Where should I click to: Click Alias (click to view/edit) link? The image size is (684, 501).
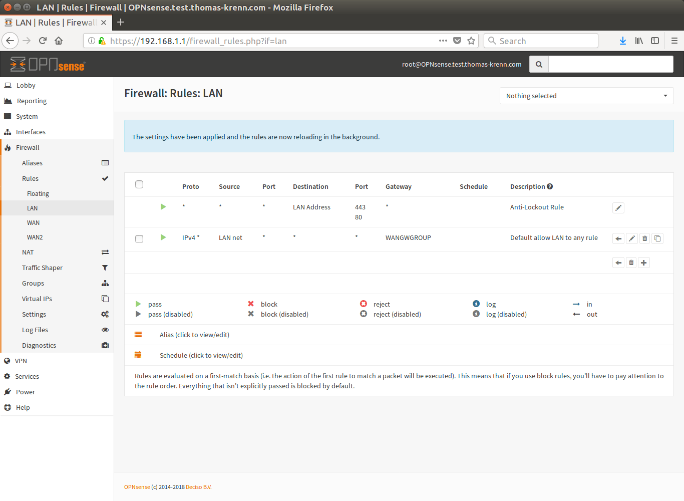194,335
